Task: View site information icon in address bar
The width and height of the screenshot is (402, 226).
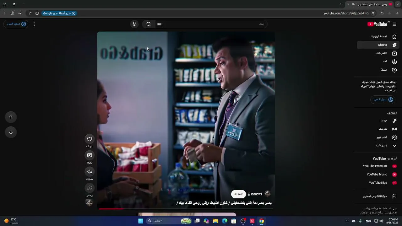Action: [373, 13]
